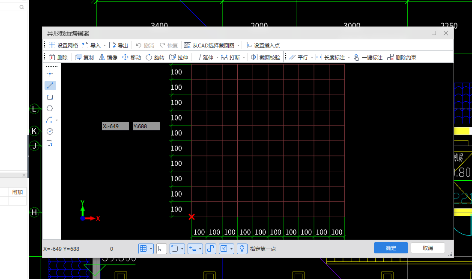Click the 删除 delete tool
The image size is (472, 279).
pyautogui.click(x=58, y=57)
